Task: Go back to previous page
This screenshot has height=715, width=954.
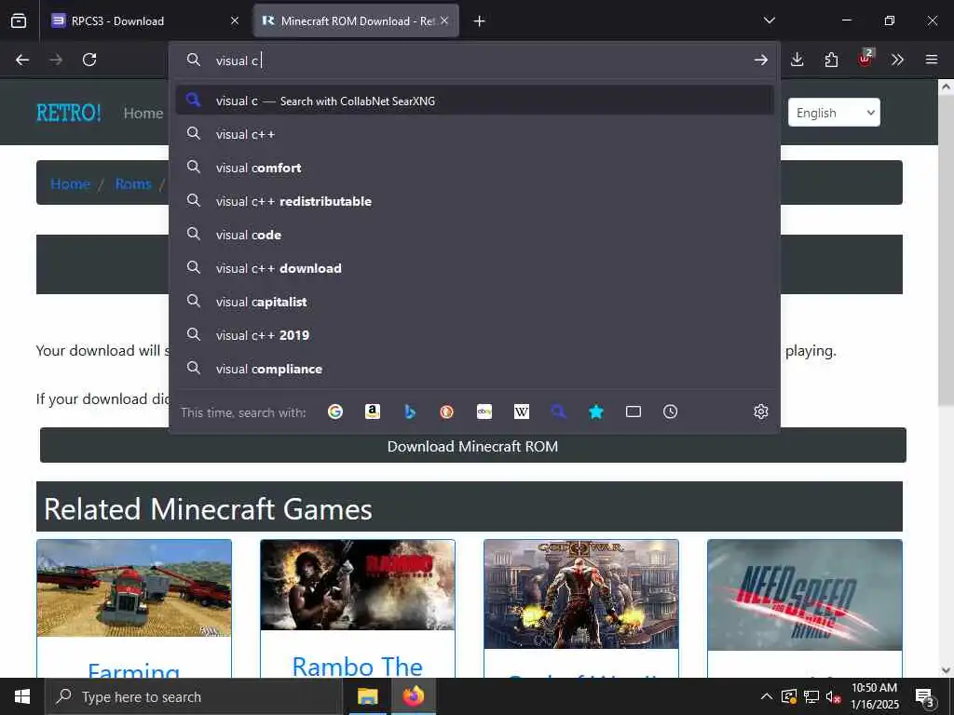Action: [22, 60]
